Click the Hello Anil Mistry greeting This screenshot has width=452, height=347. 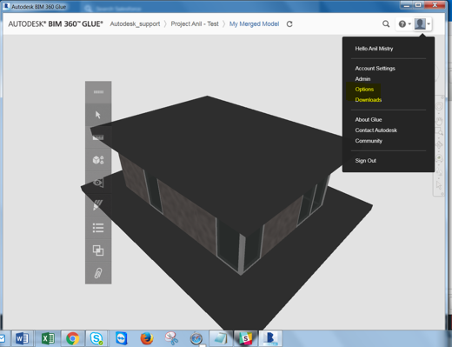(x=374, y=49)
